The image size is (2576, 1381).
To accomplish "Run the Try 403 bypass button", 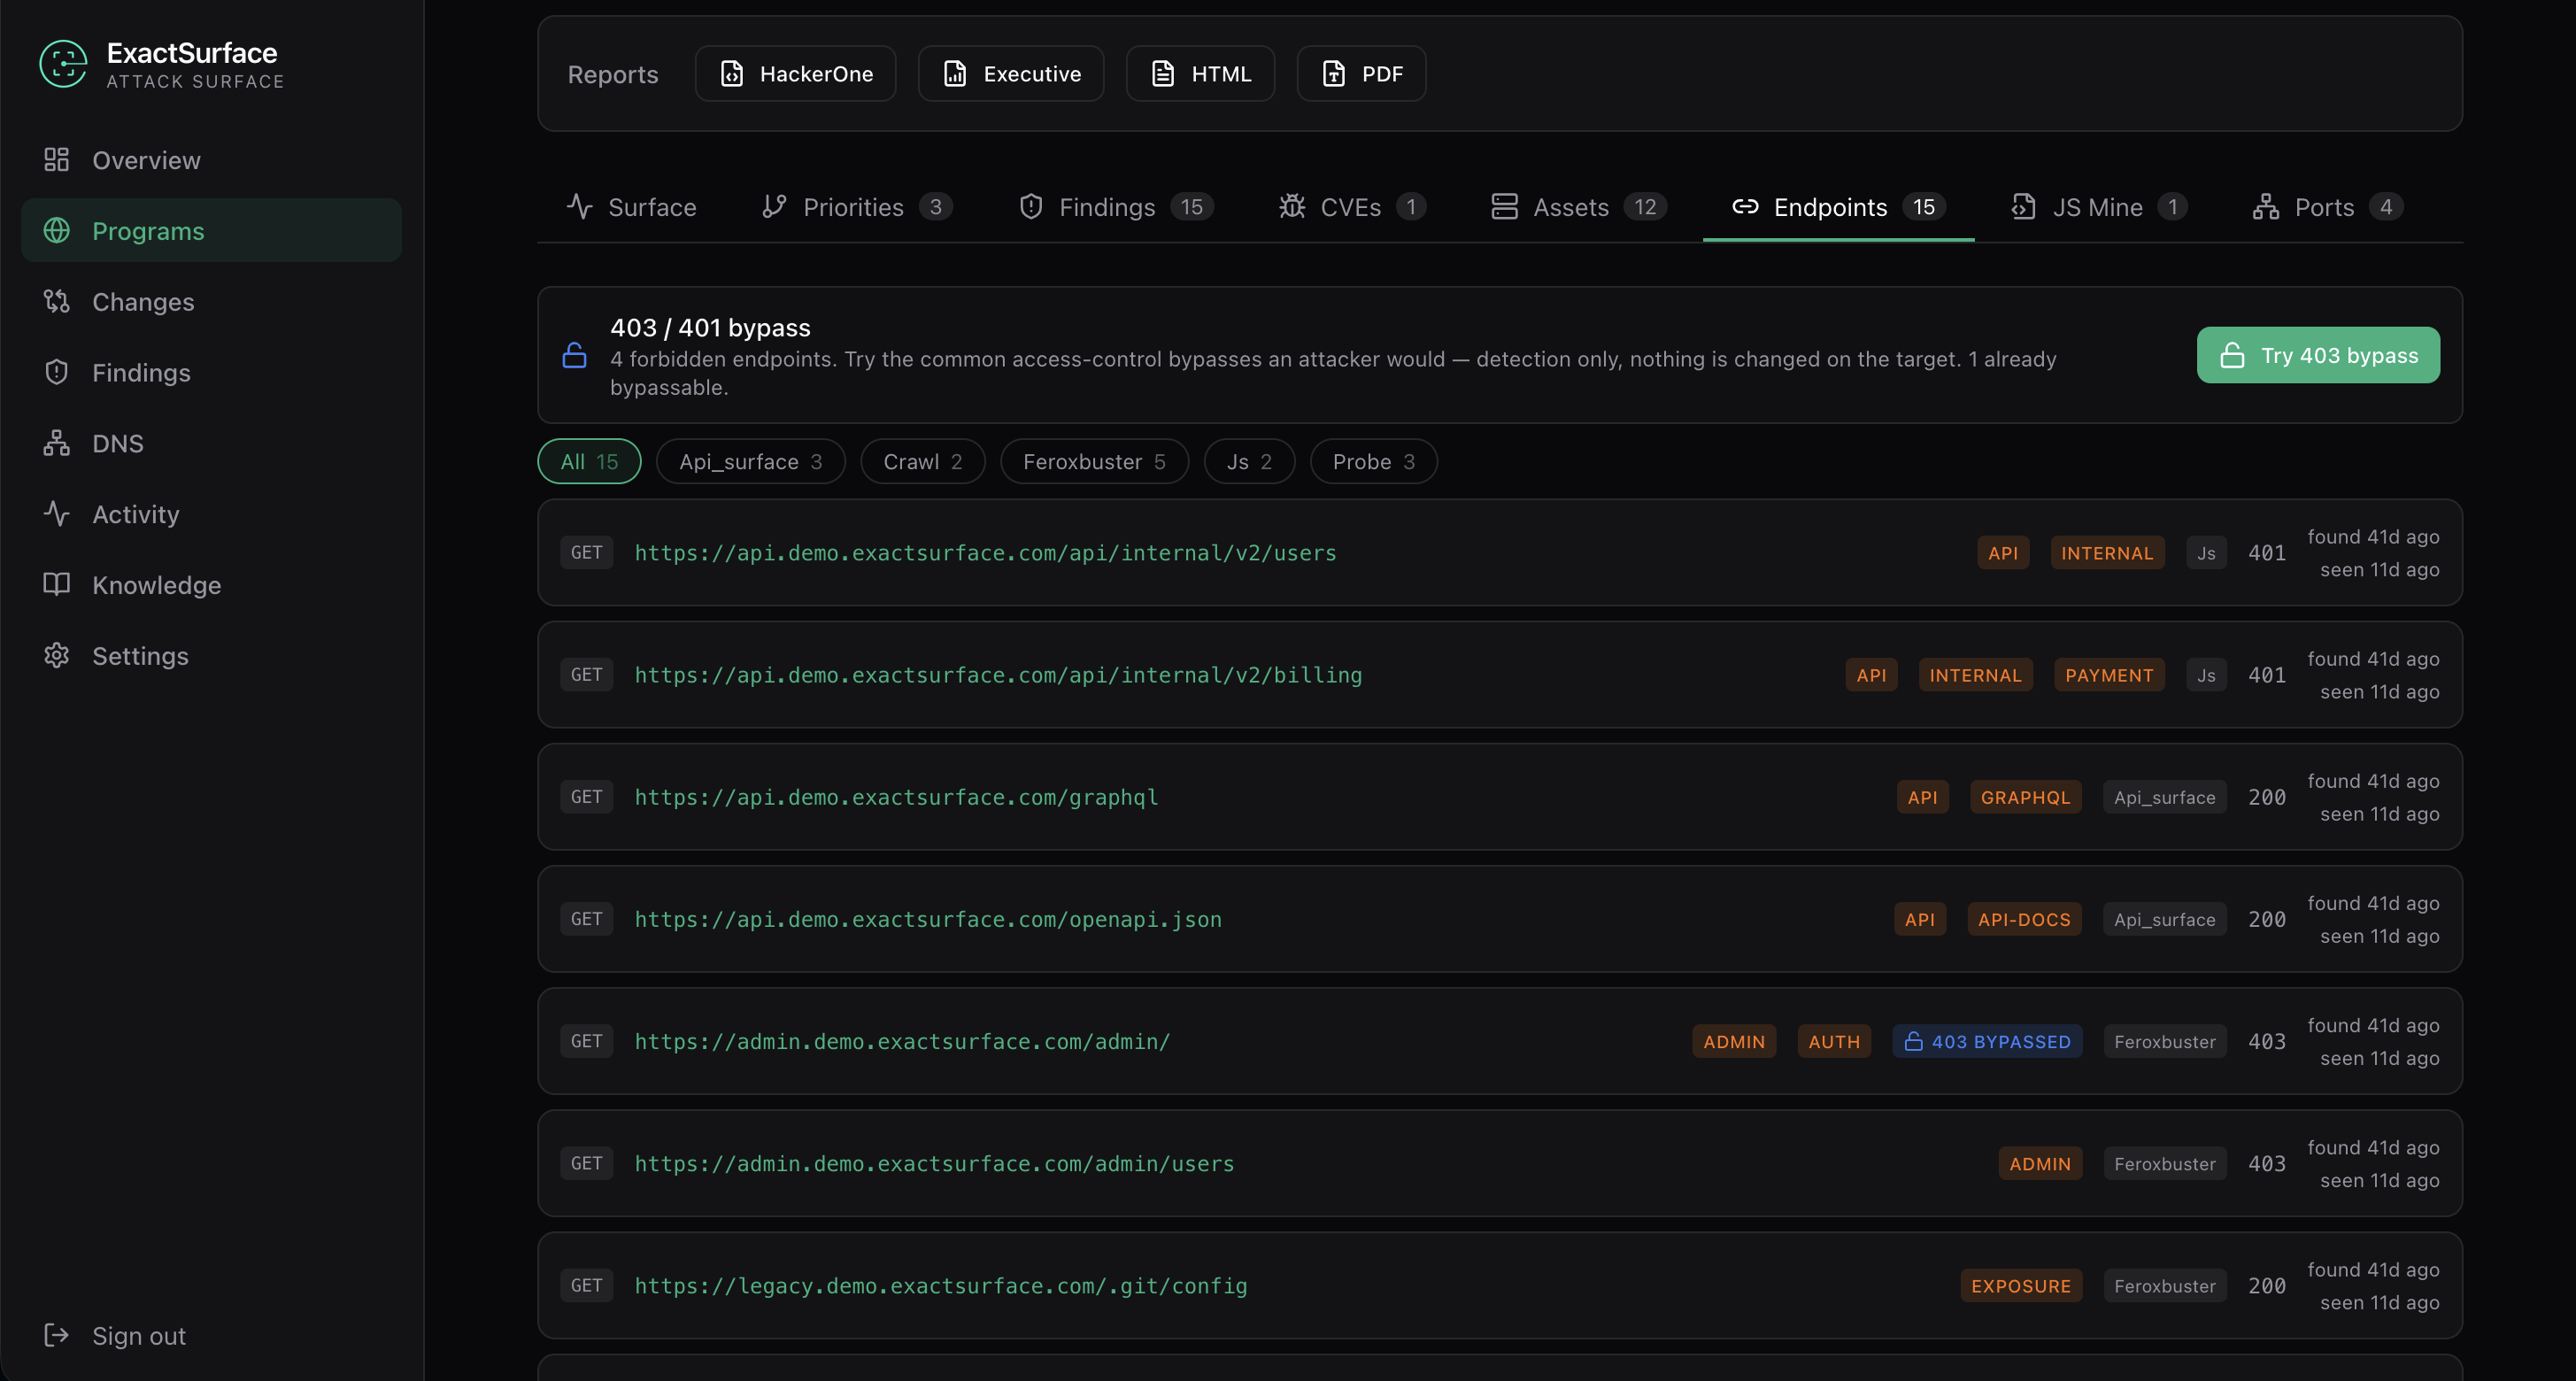I will [2318, 355].
